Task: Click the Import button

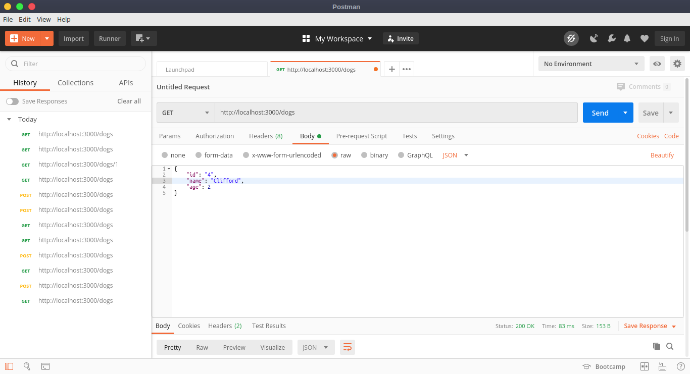Action: pyautogui.click(x=74, y=38)
